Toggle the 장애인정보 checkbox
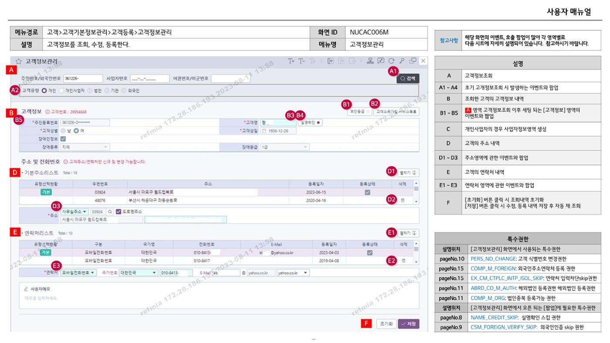610x343 pixels. (x=63, y=139)
